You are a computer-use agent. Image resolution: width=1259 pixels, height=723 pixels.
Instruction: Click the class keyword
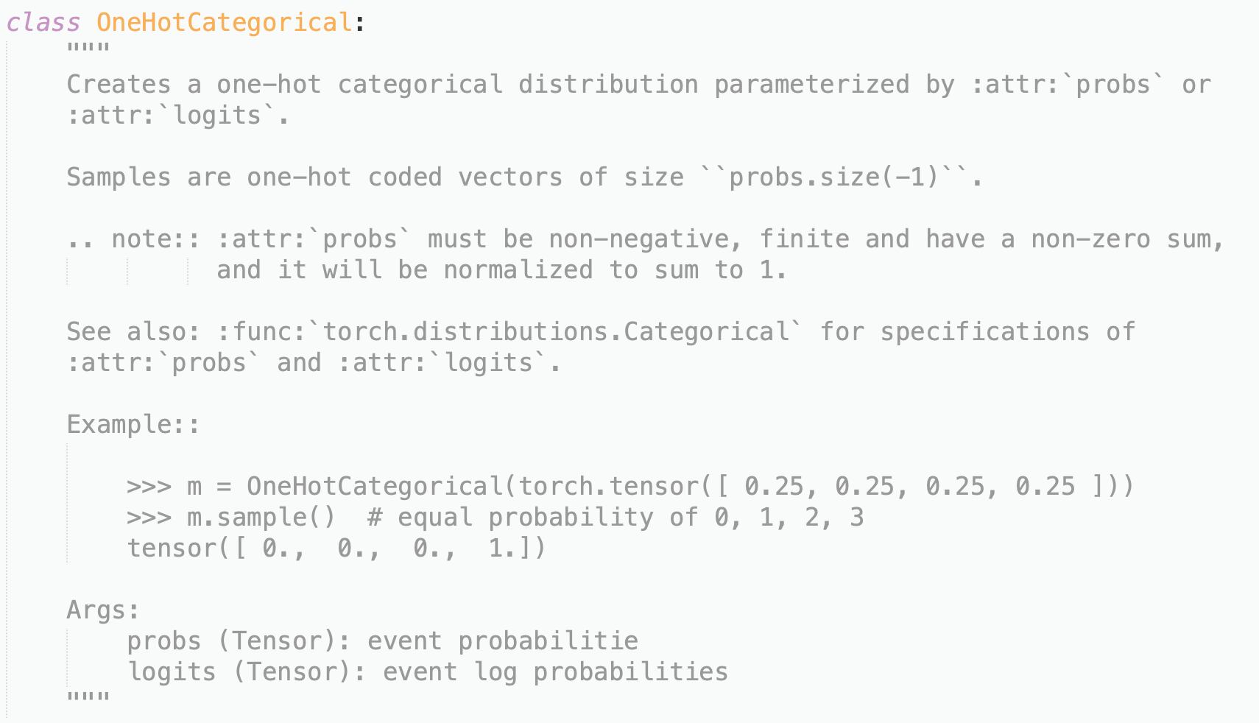coord(43,22)
